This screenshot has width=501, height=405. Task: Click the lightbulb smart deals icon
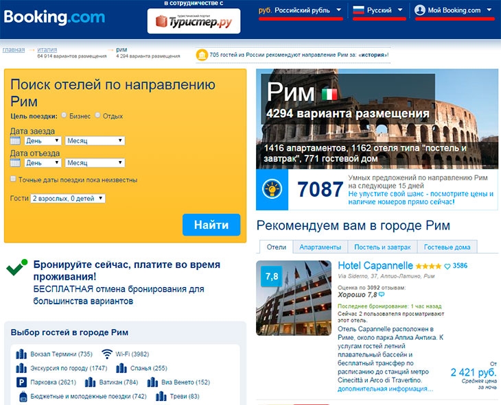click(x=272, y=189)
